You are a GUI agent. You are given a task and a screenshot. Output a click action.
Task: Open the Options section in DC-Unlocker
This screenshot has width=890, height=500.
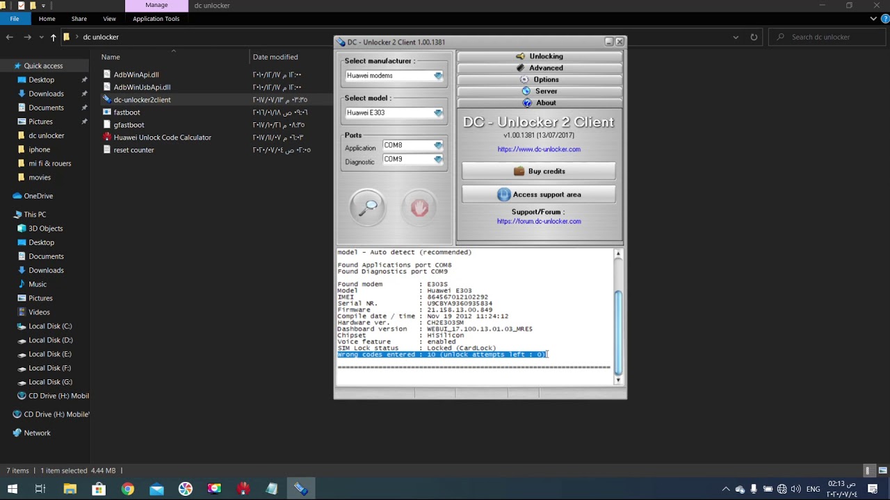coord(540,80)
